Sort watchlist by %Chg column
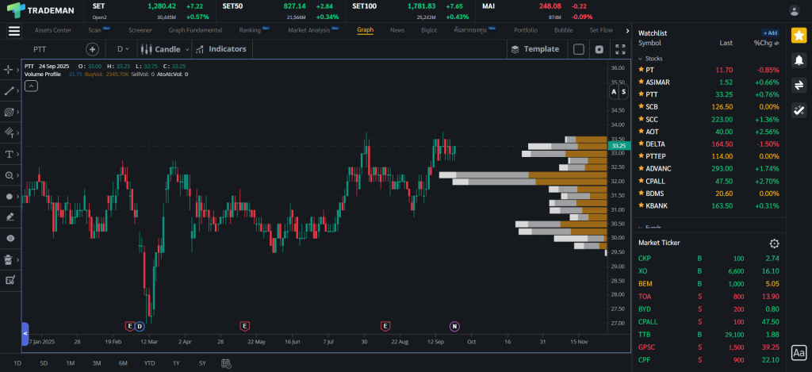The height and width of the screenshot is (372, 812). coord(767,43)
